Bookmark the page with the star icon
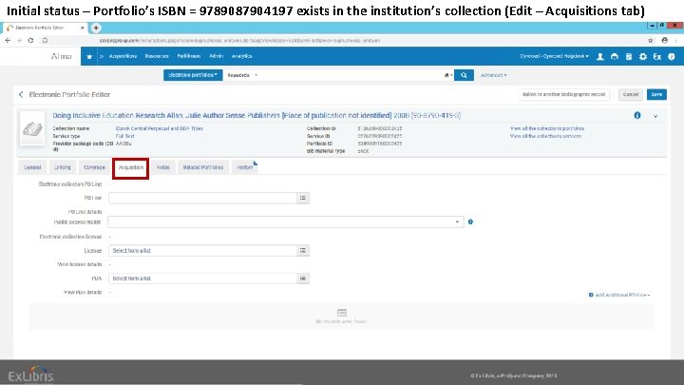 pyautogui.click(x=650, y=40)
